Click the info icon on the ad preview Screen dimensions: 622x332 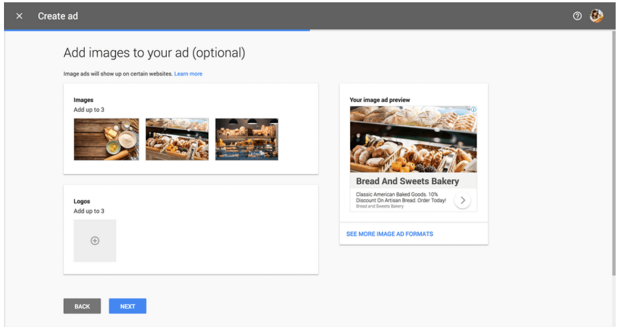[x=473, y=110]
